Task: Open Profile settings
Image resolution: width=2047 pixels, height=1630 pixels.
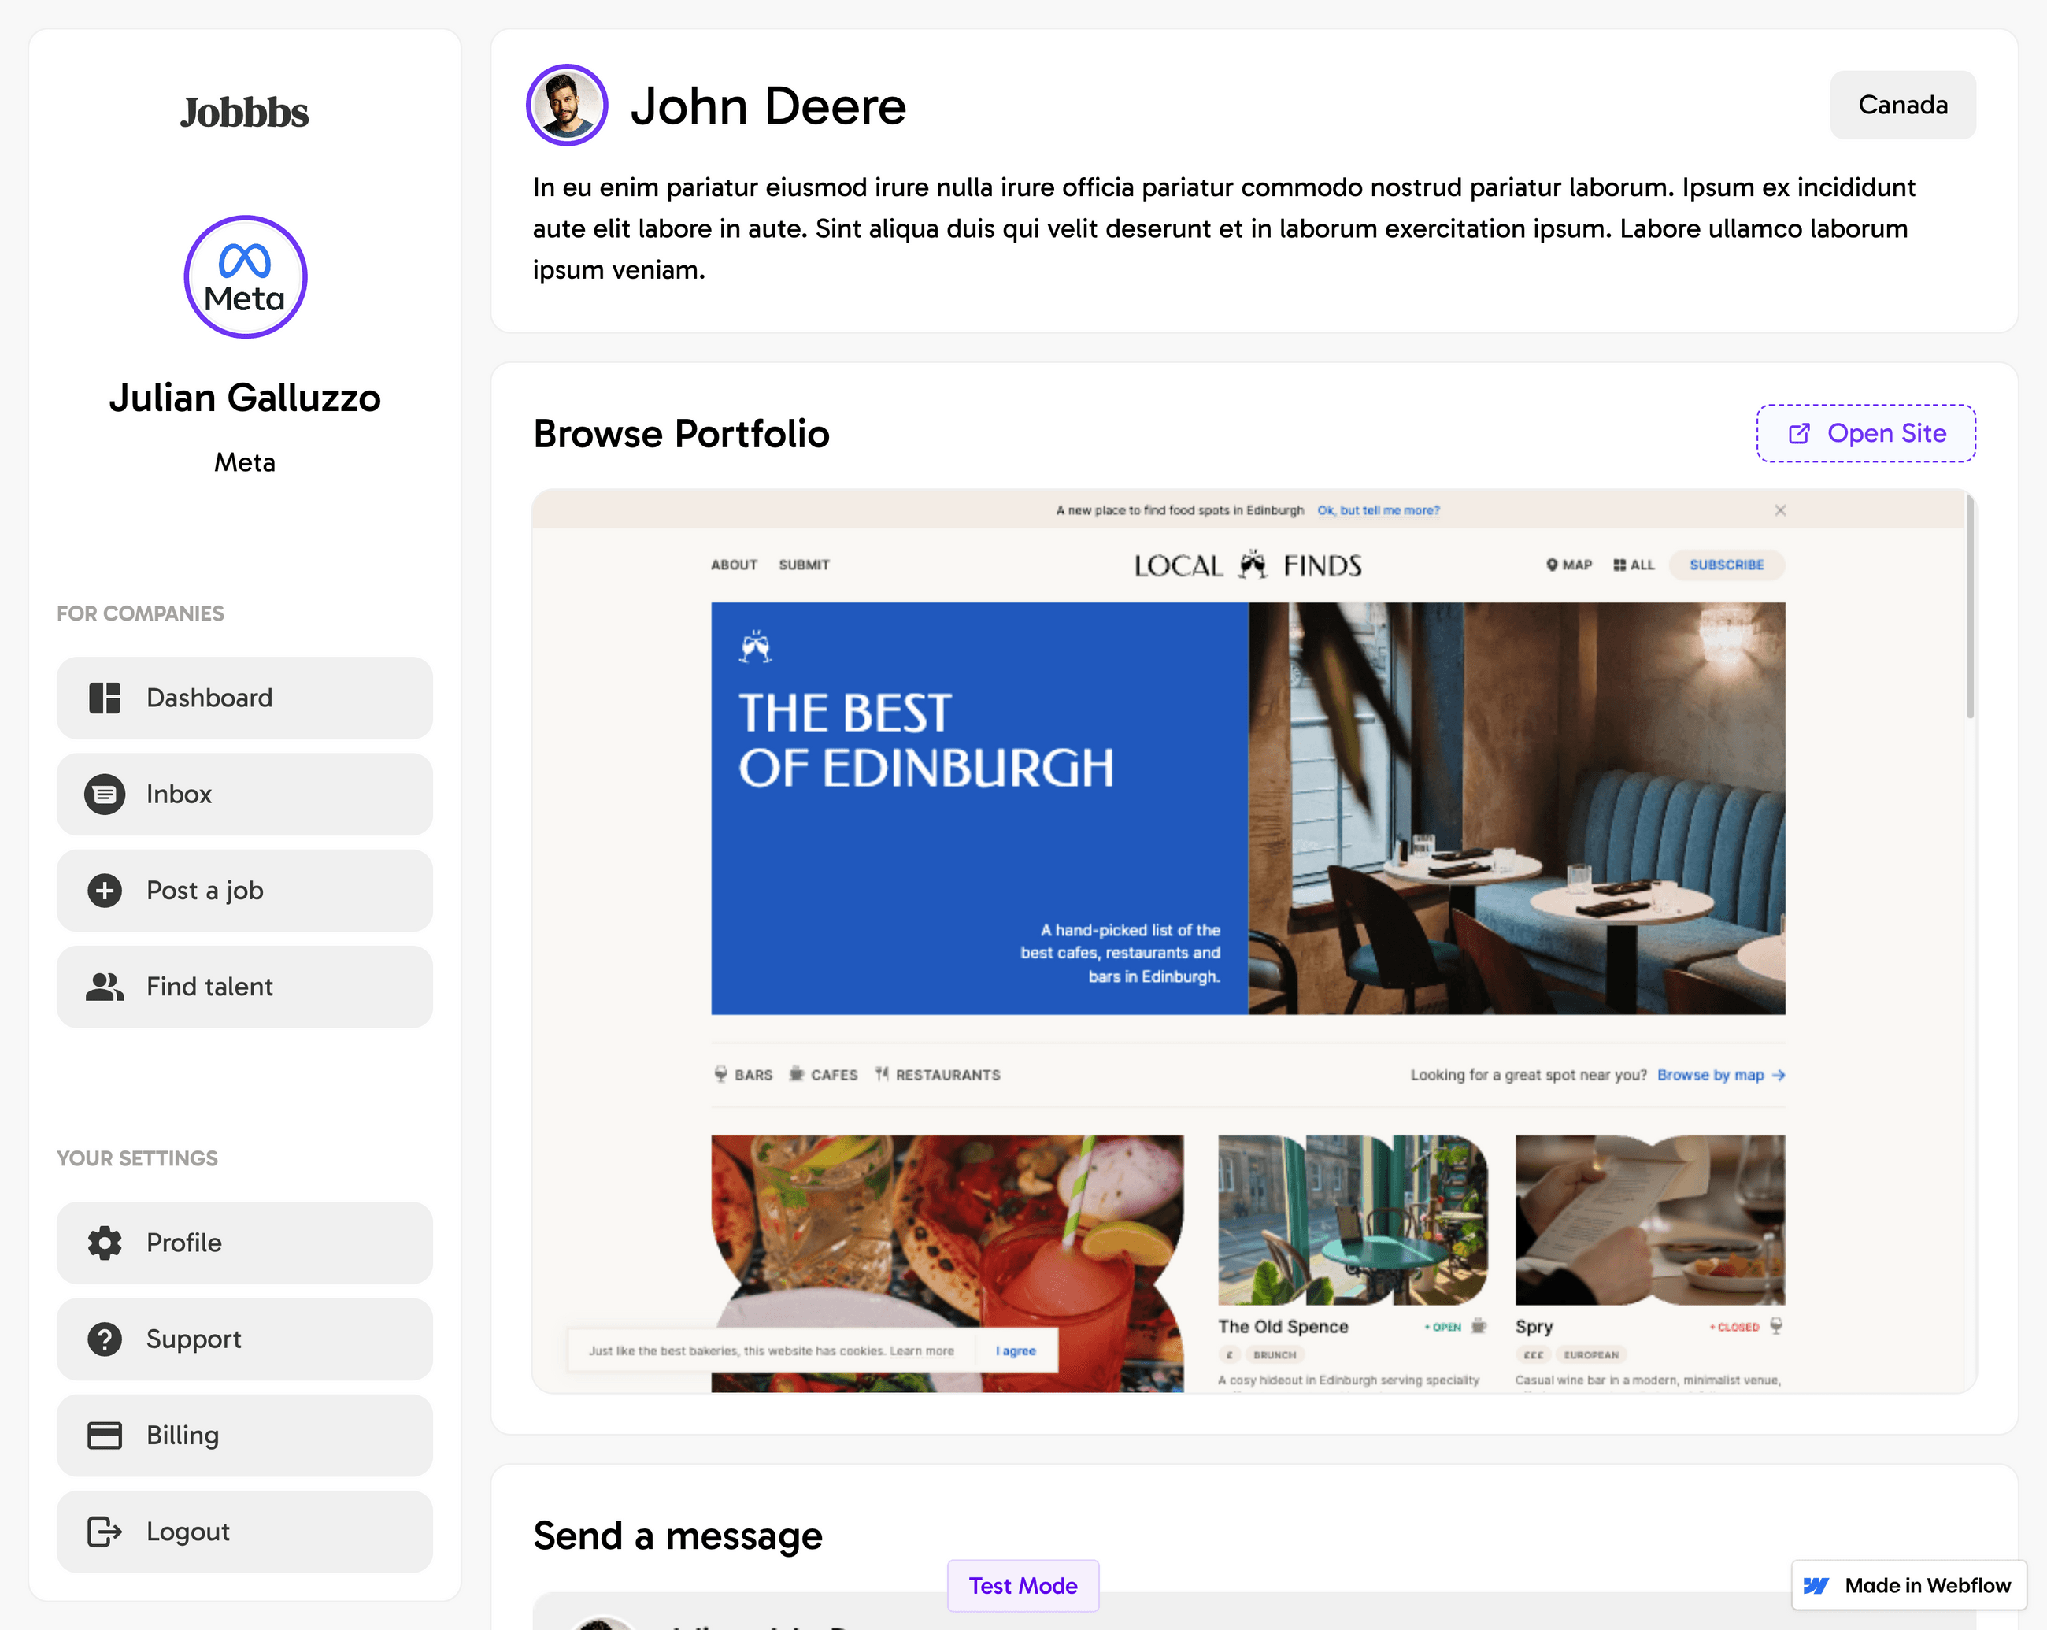Action: coord(244,1243)
